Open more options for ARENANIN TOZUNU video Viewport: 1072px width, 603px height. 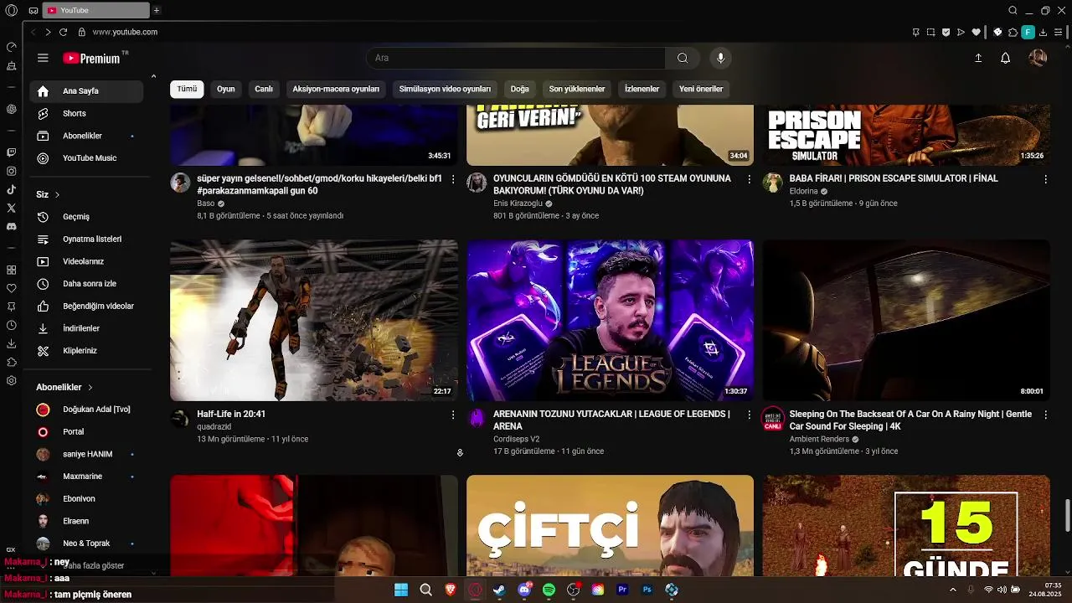750,415
